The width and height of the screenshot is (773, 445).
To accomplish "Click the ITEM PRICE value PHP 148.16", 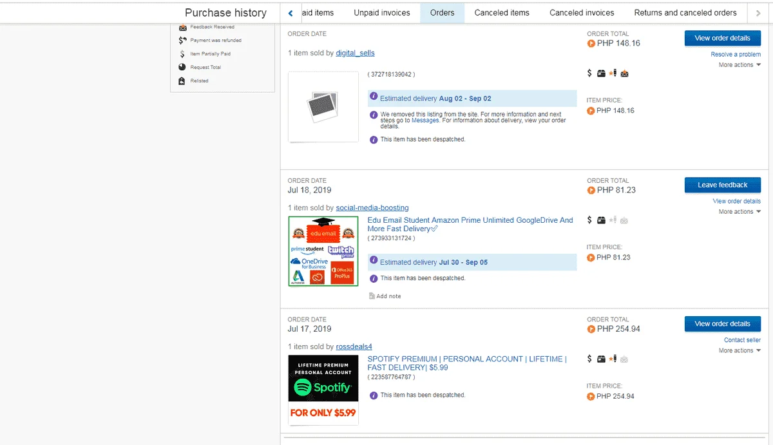I will pos(615,111).
